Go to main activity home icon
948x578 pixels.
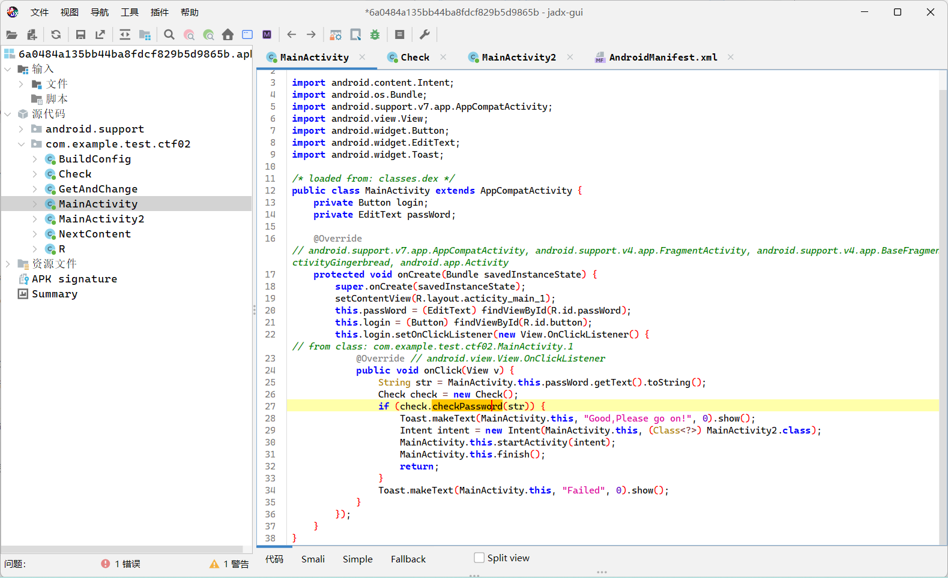point(228,35)
